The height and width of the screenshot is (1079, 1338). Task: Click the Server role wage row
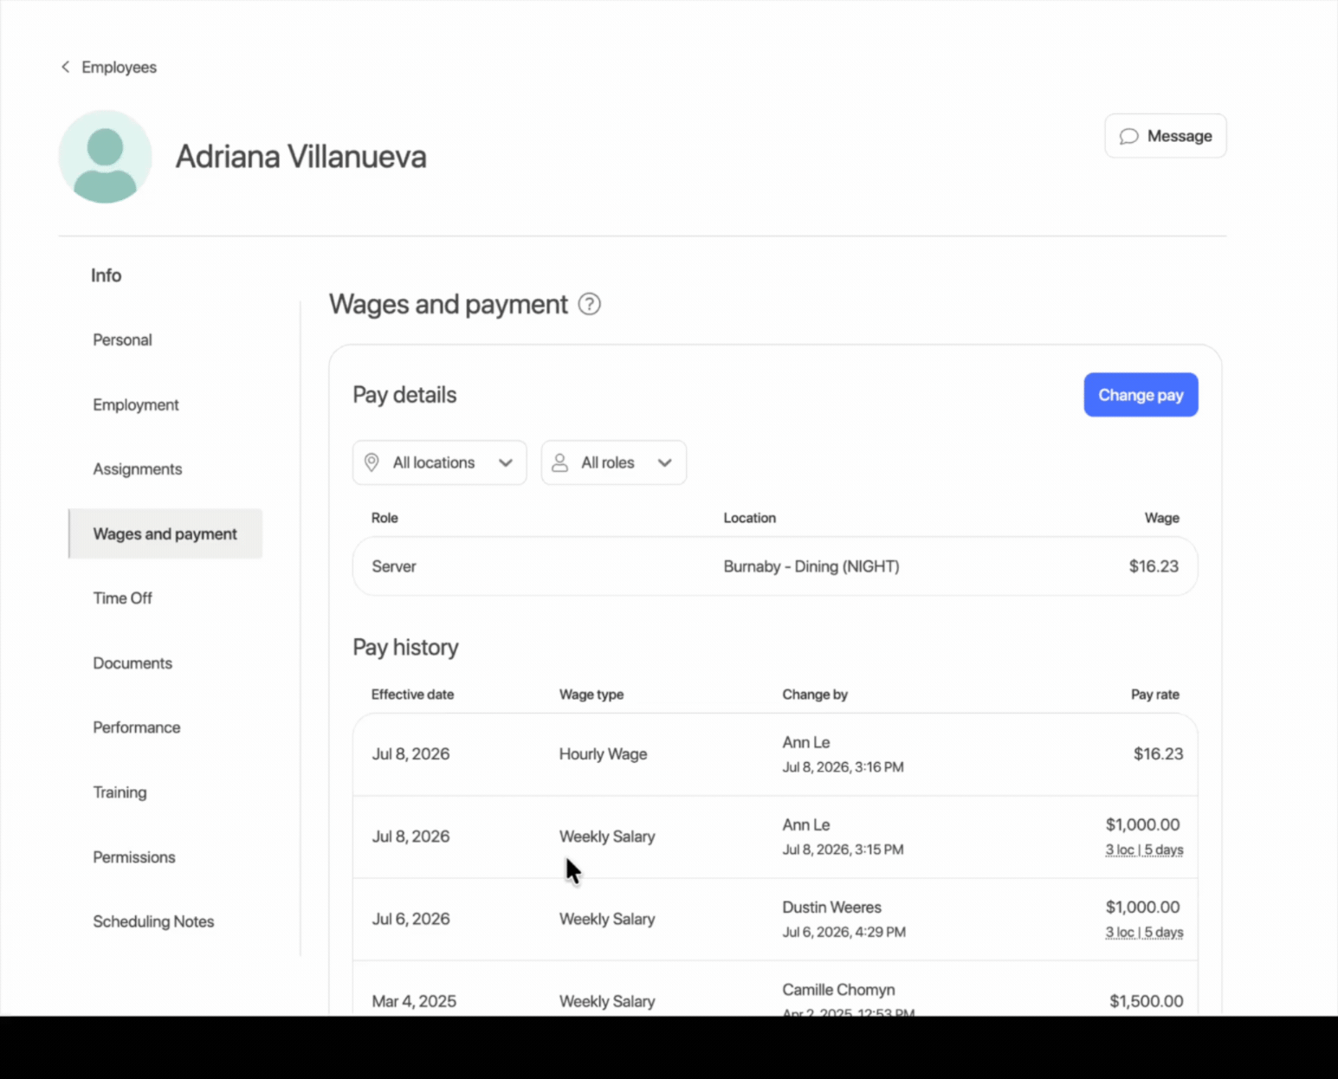coord(775,566)
